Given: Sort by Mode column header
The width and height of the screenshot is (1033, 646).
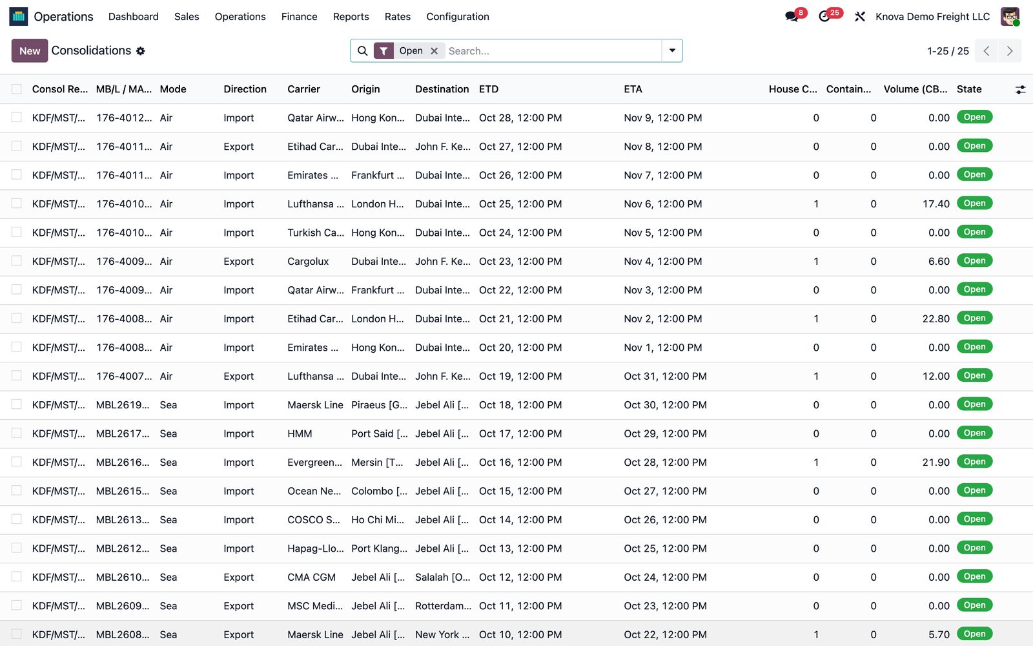Looking at the screenshot, I should coord(173,89).
